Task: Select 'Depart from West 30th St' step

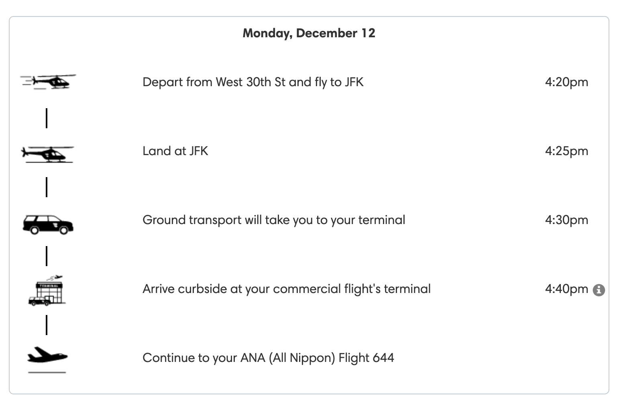Action: pos(253,82)
